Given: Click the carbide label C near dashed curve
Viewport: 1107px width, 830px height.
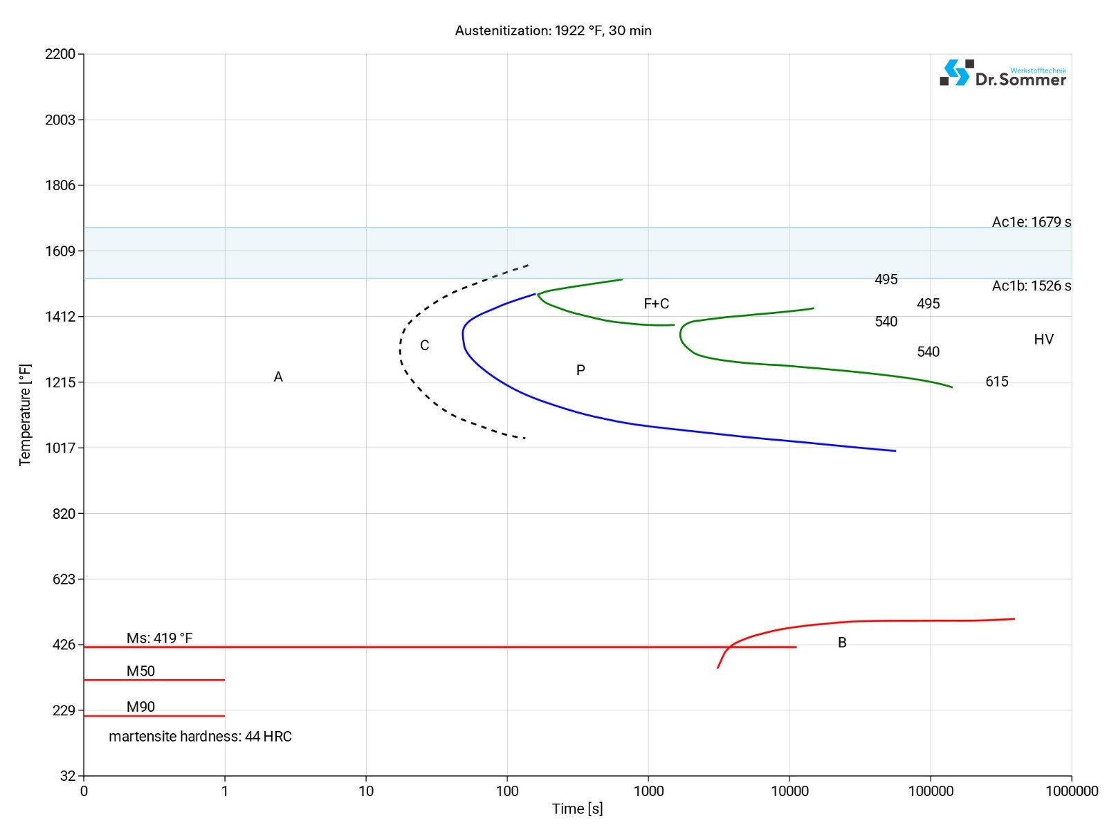Looking at the screenshot, I should (424, 346).
